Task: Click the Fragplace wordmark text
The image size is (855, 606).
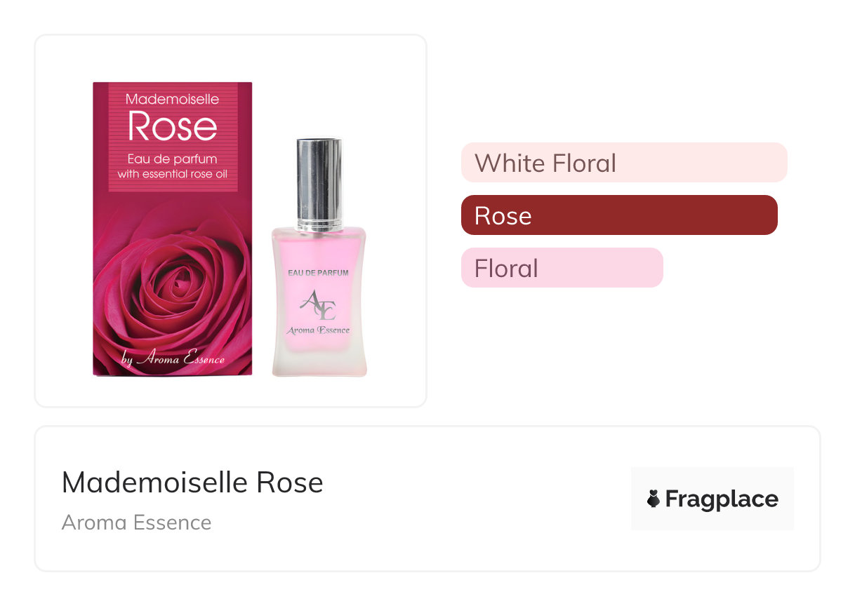Action: point(722,499)
